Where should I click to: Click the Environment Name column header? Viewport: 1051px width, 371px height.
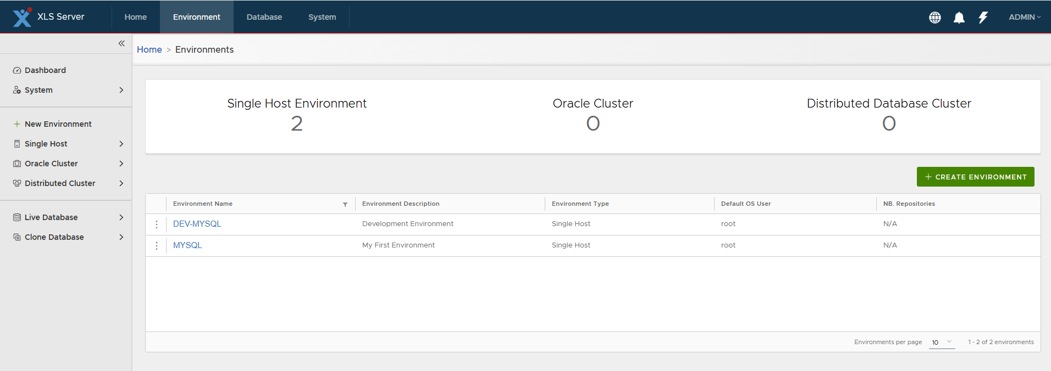tap(203, 204)
